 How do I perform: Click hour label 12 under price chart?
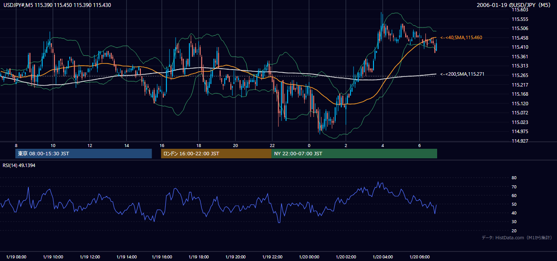click(89, 145)
